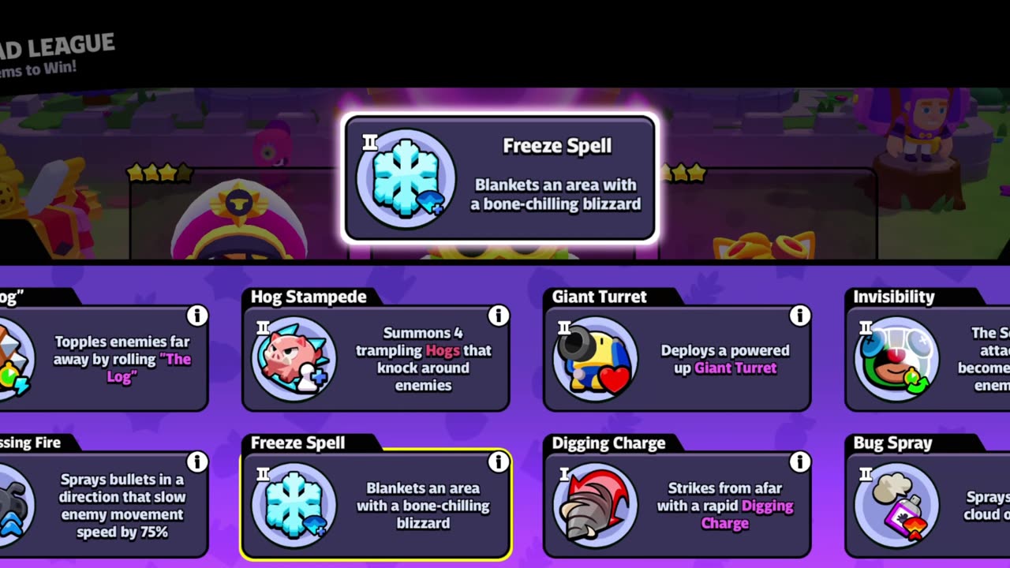Tap the Invisibility character icon
This screenshot has height=568, width=1010.
click(897, 359)
